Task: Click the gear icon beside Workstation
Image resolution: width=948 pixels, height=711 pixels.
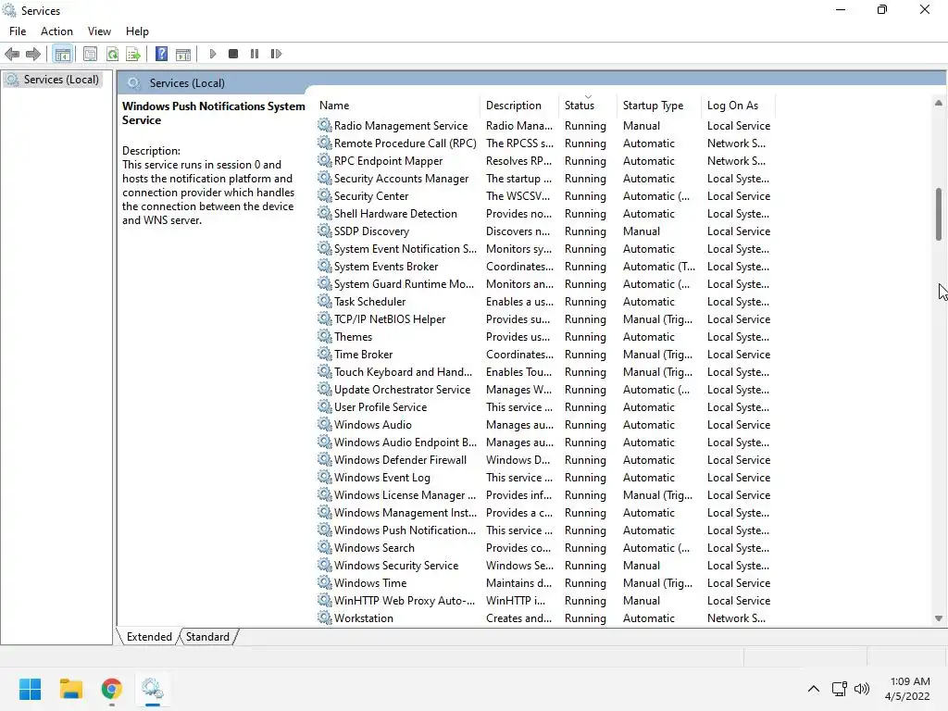Action: click(325, 617)
